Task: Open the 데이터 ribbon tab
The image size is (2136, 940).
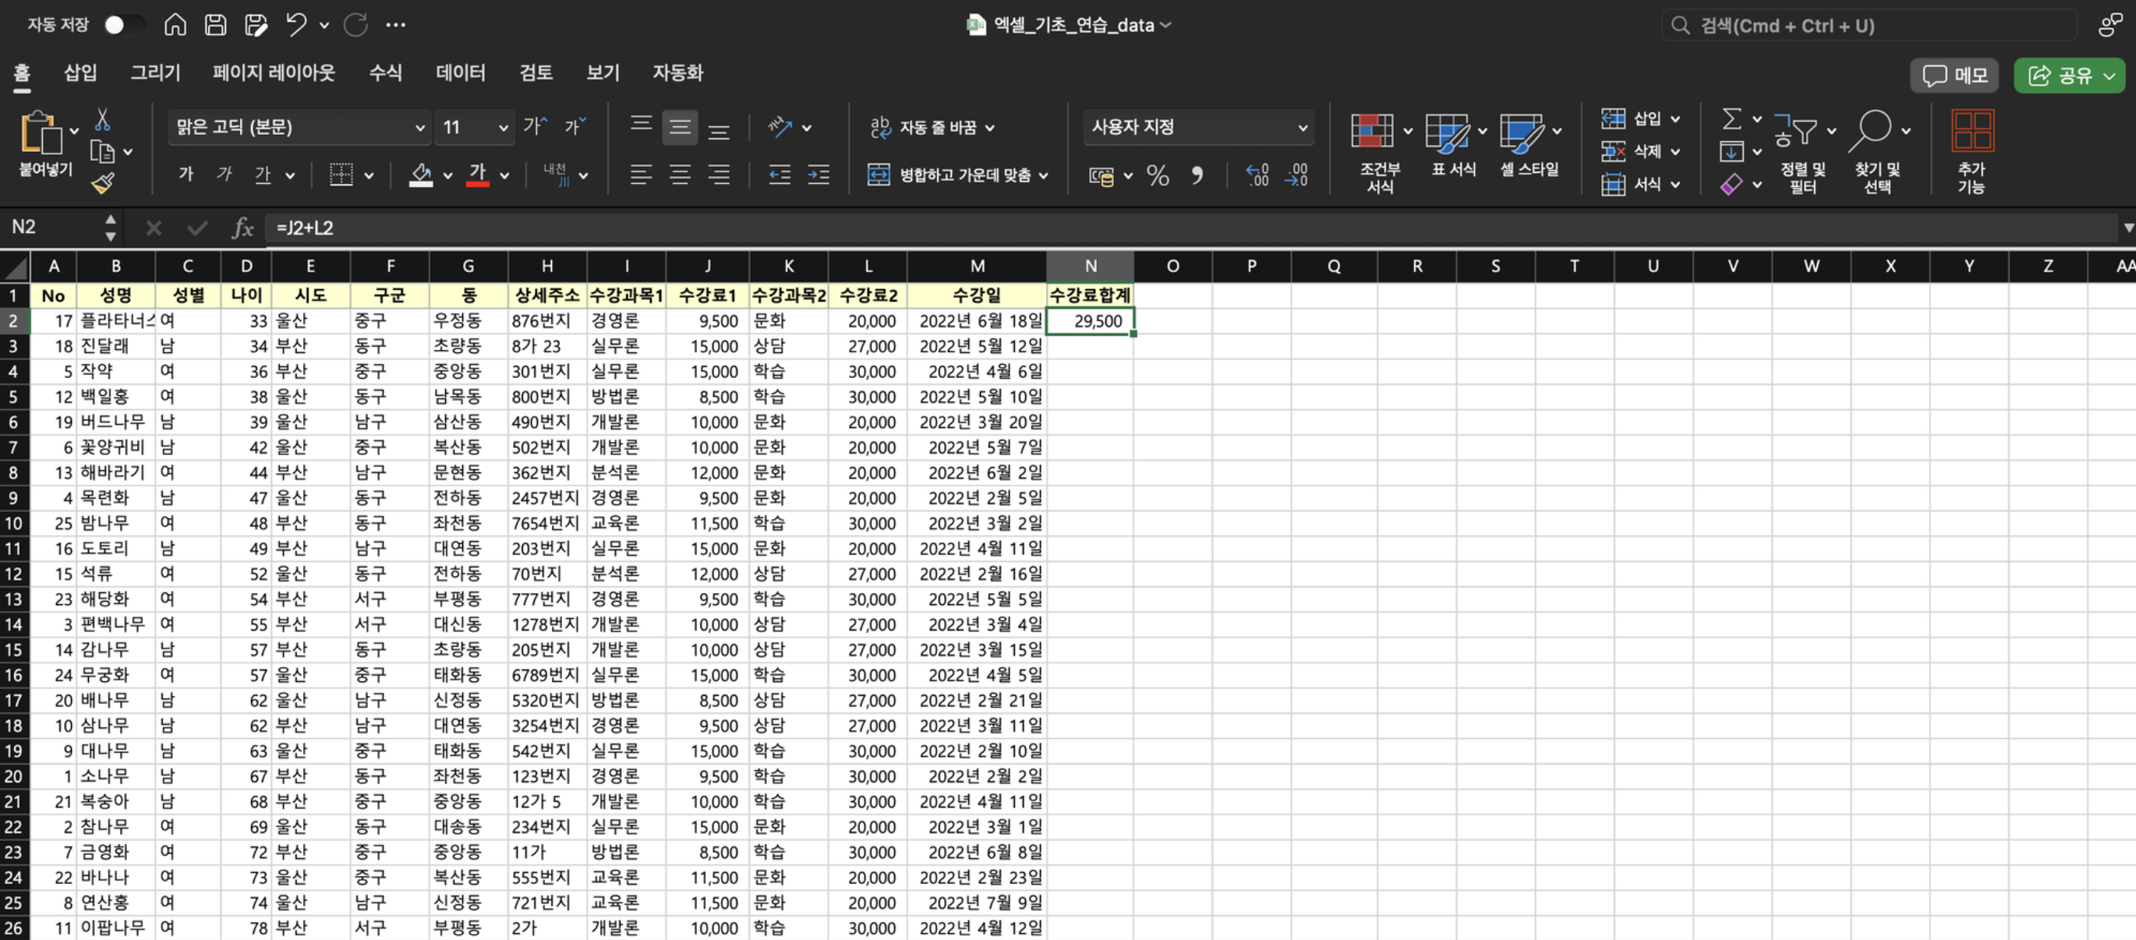Action: tap(460, 73)
